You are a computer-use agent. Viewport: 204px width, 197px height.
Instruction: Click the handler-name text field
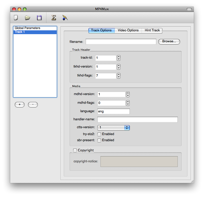pyautogui.click(x=137, y=119)
